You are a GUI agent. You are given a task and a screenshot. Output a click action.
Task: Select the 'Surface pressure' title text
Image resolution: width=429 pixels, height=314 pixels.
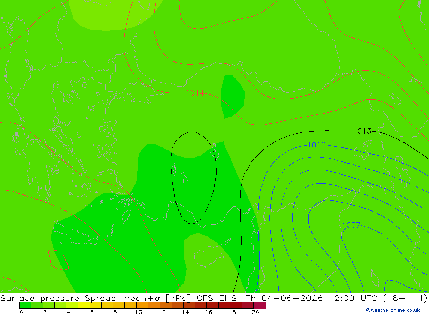39,298
